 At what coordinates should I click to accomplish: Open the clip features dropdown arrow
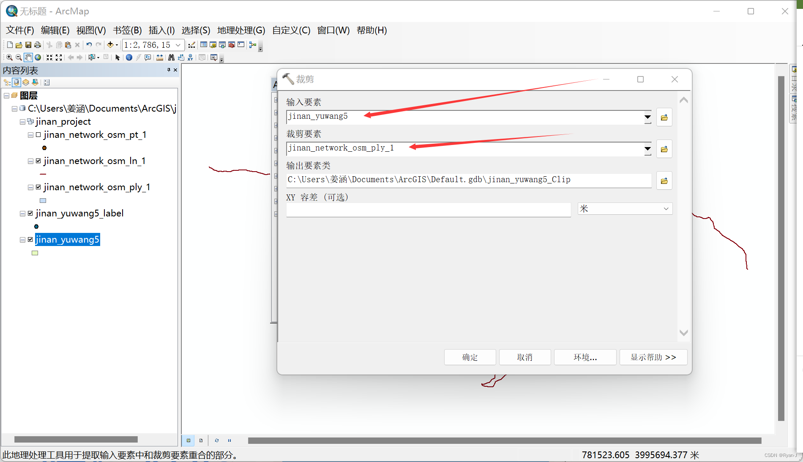[x=647, y=149]
